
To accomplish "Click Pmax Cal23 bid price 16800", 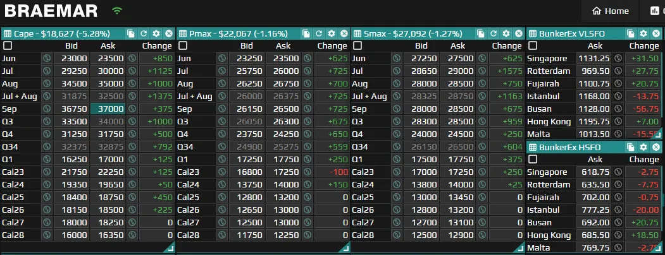I will point(247,172).
